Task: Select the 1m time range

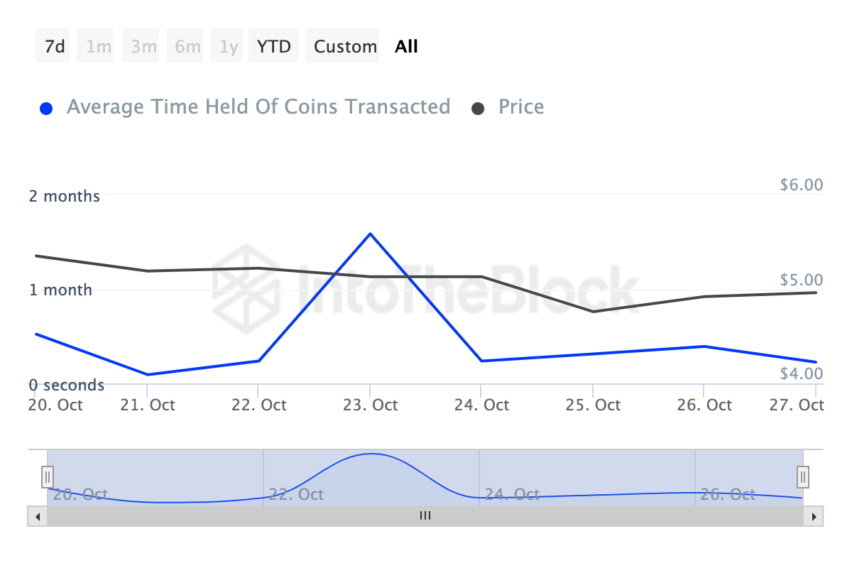Action: coord(99,47)
